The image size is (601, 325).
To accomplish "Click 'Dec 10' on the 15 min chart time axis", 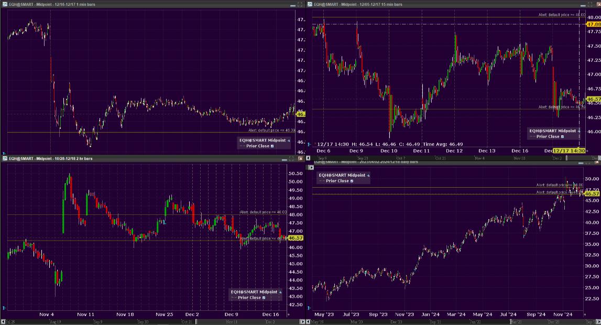I will (389, 150).
